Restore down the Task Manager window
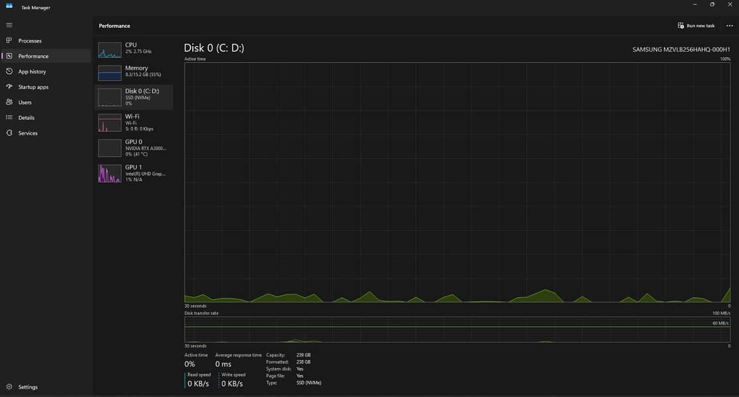Image resolution: width=739 pixels, height=397 pixels. pyautogui.click(x=712, y=5)
